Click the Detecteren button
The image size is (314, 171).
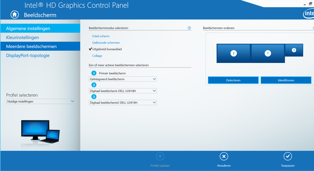click(233, 80)
